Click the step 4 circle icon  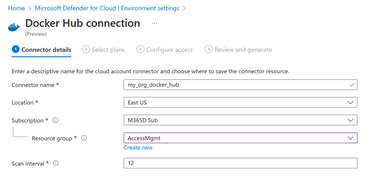pyautogui.click(x=208, y=49)
